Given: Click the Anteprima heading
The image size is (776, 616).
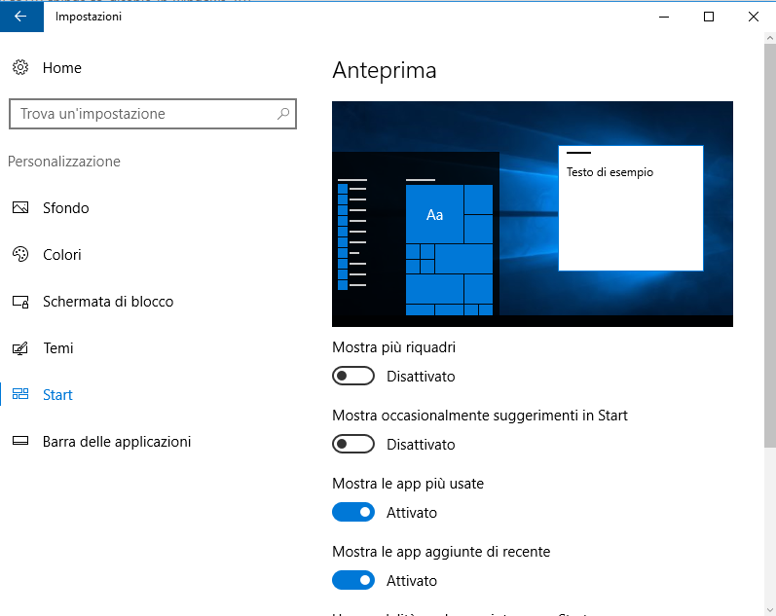Looking at the screenshot, I should point(385,70).
